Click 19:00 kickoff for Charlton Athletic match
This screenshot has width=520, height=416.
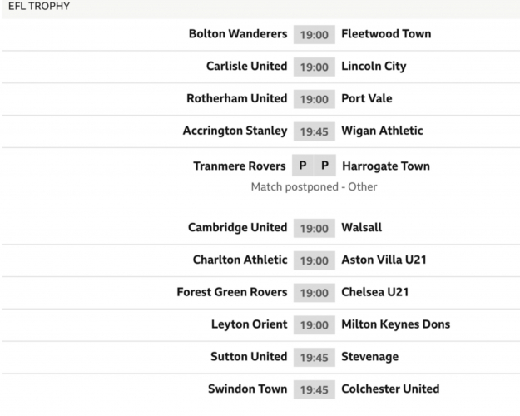point(314,260)
